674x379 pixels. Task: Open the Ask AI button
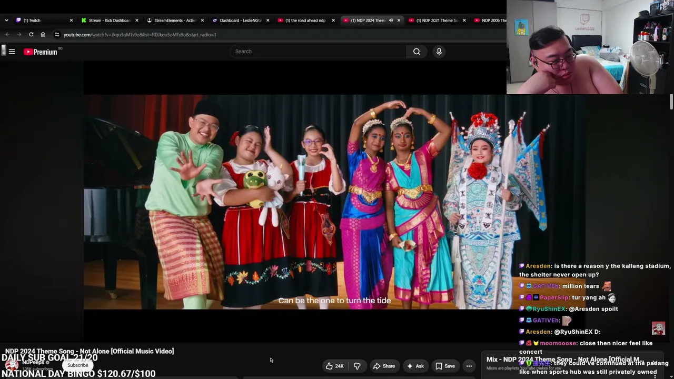(415, 366)
